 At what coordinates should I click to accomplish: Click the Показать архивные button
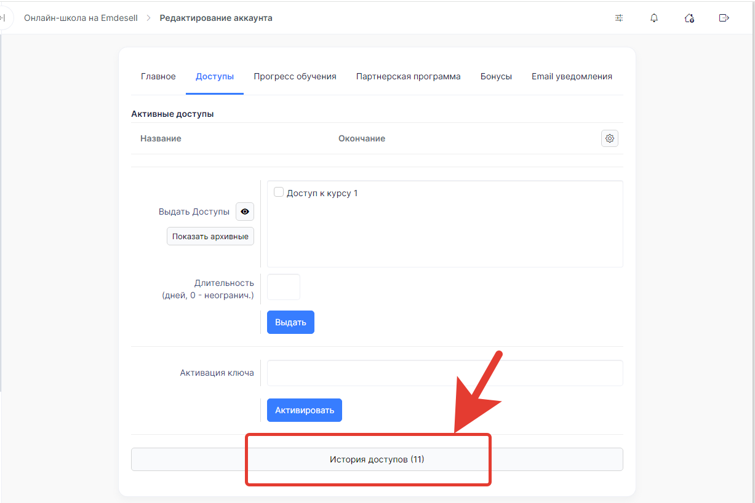[210, 236]
